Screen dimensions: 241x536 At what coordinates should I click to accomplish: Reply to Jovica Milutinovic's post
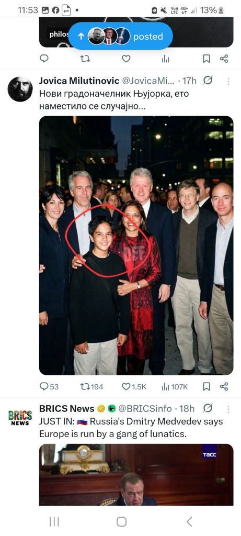(x=49, y=387)
